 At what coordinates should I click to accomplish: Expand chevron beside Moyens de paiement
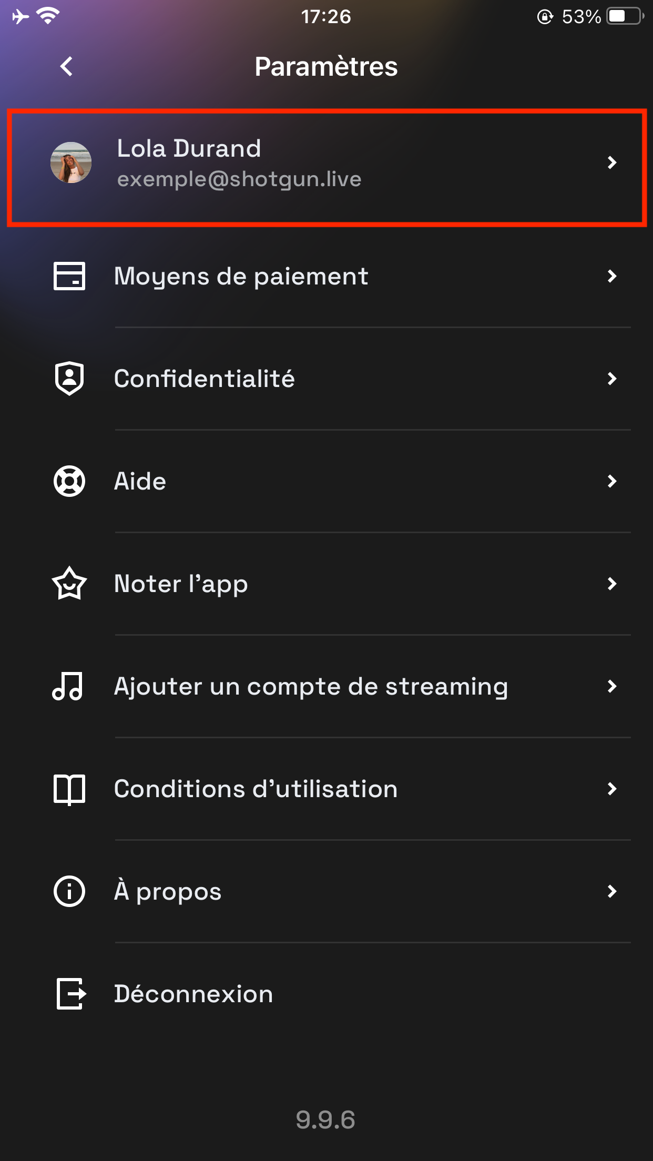point(611,276)
